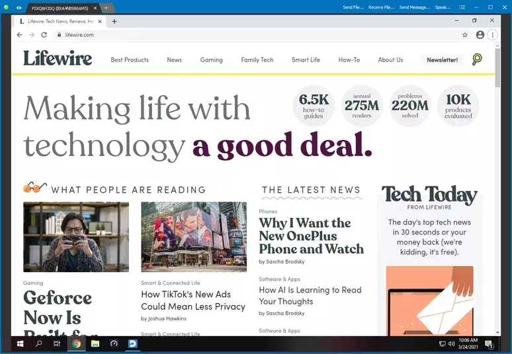The image size is (512, 354).
Task: Open the gamer photo thumbnail
Action: (76, 237)
